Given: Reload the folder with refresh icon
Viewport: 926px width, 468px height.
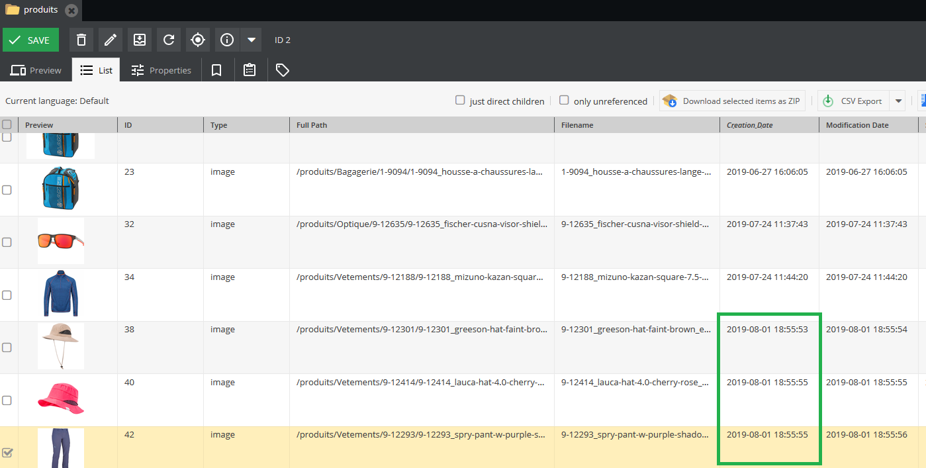Looking at the screenshot, I should point(169,40).
